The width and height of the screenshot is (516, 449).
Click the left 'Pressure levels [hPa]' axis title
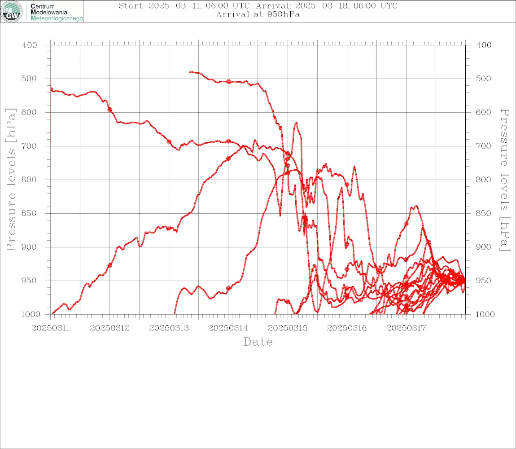click(x=11, y=180)
